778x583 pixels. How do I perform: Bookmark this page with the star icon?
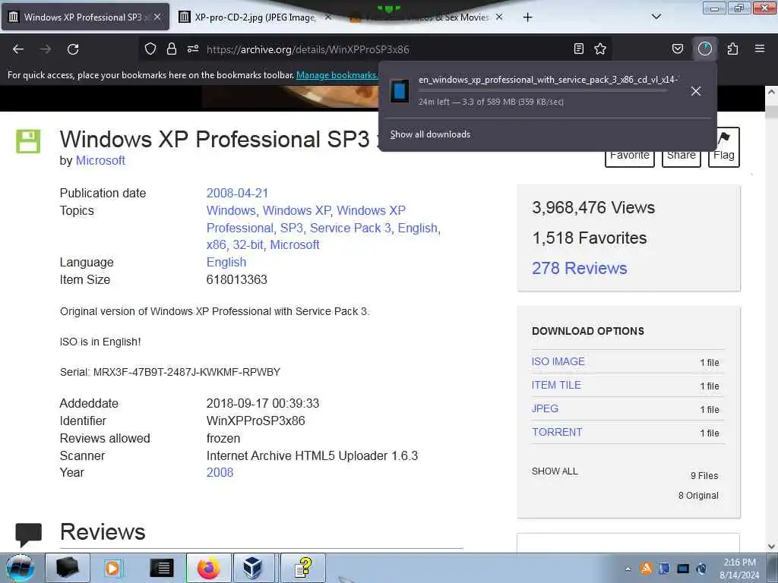(600, 49)
